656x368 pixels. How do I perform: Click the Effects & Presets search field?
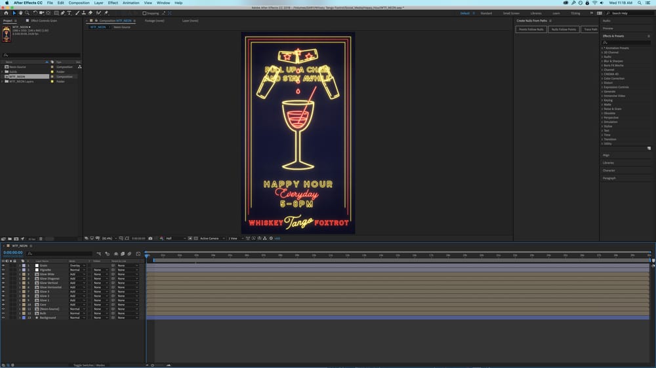[x=626, y=43]
